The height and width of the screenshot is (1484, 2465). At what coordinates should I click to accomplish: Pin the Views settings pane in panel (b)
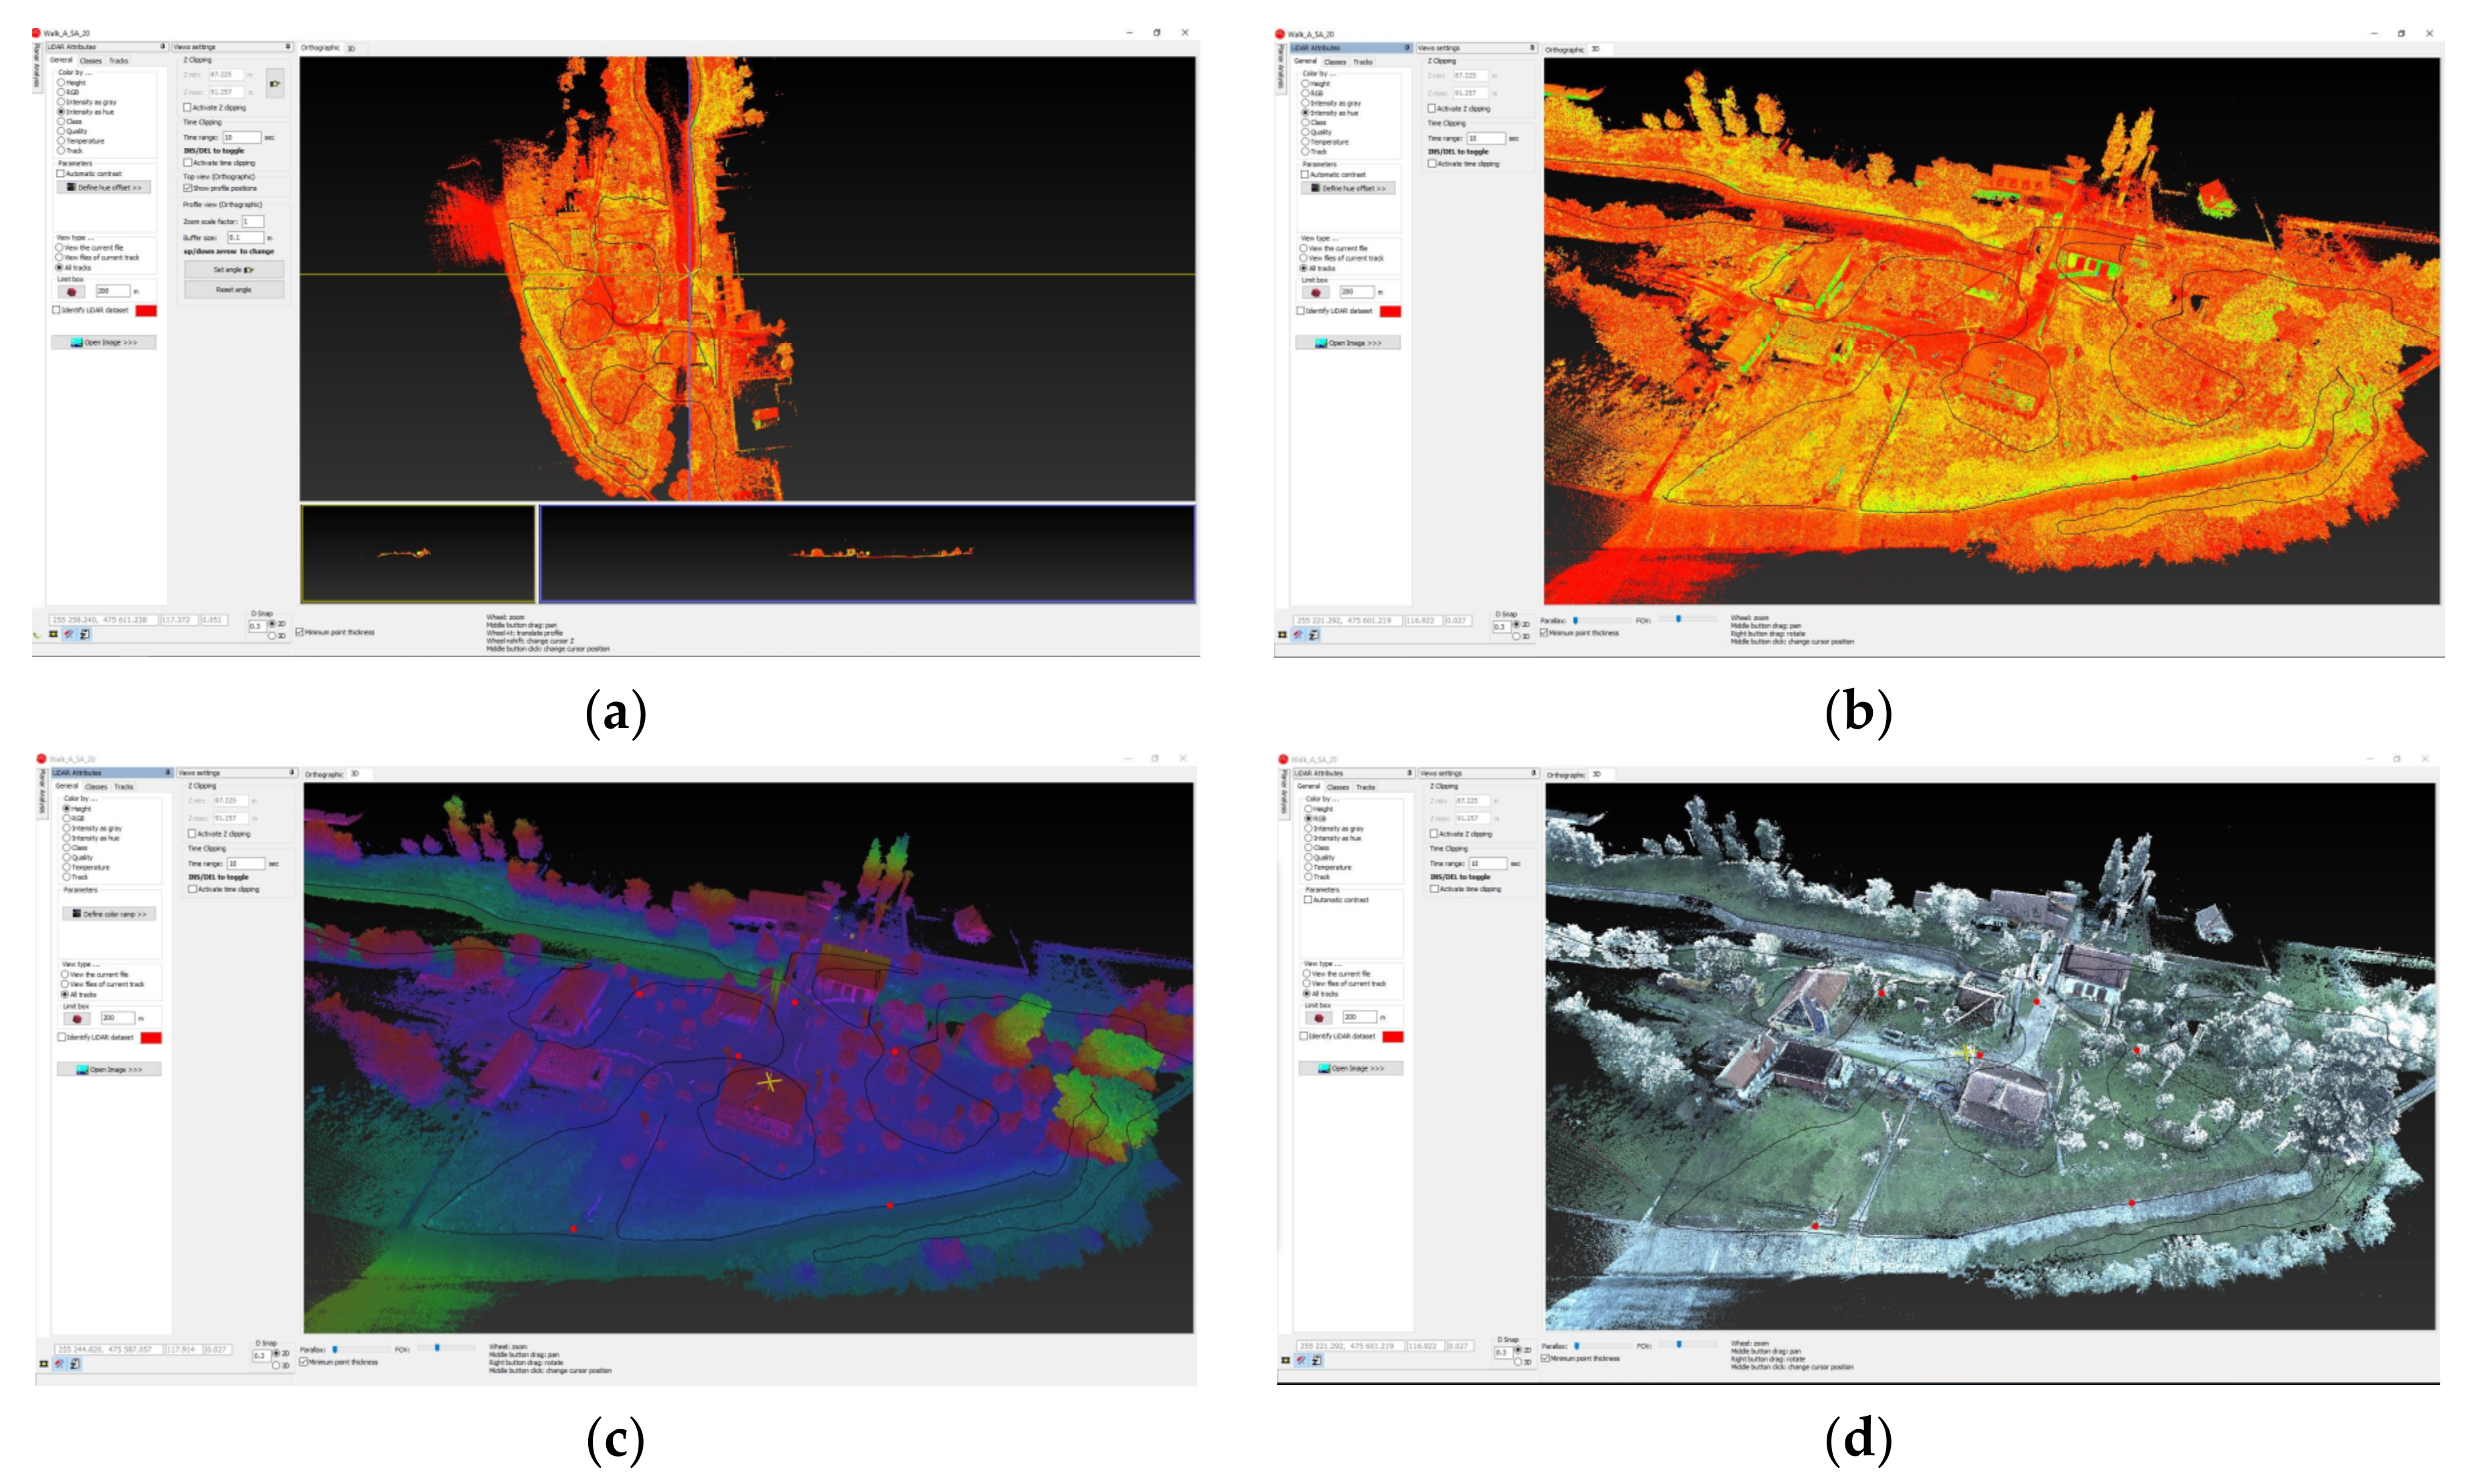pos(1531,48)
